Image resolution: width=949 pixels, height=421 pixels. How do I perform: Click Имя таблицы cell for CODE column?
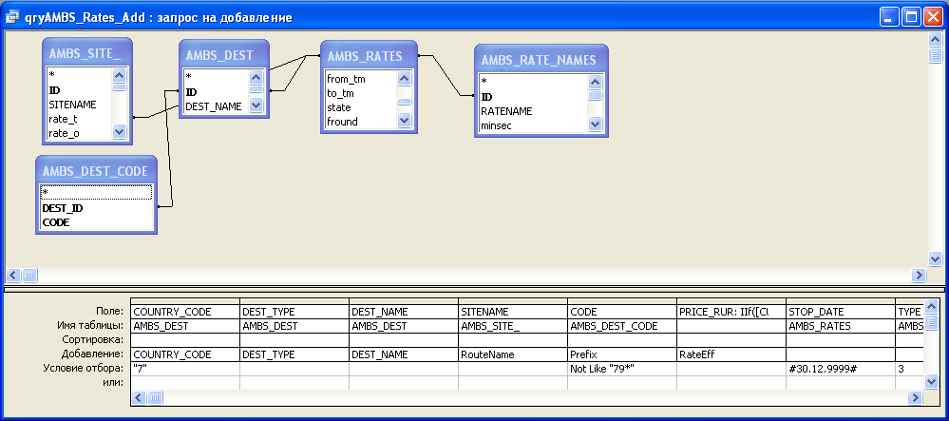pyautogui.click(x=621, y=326)
